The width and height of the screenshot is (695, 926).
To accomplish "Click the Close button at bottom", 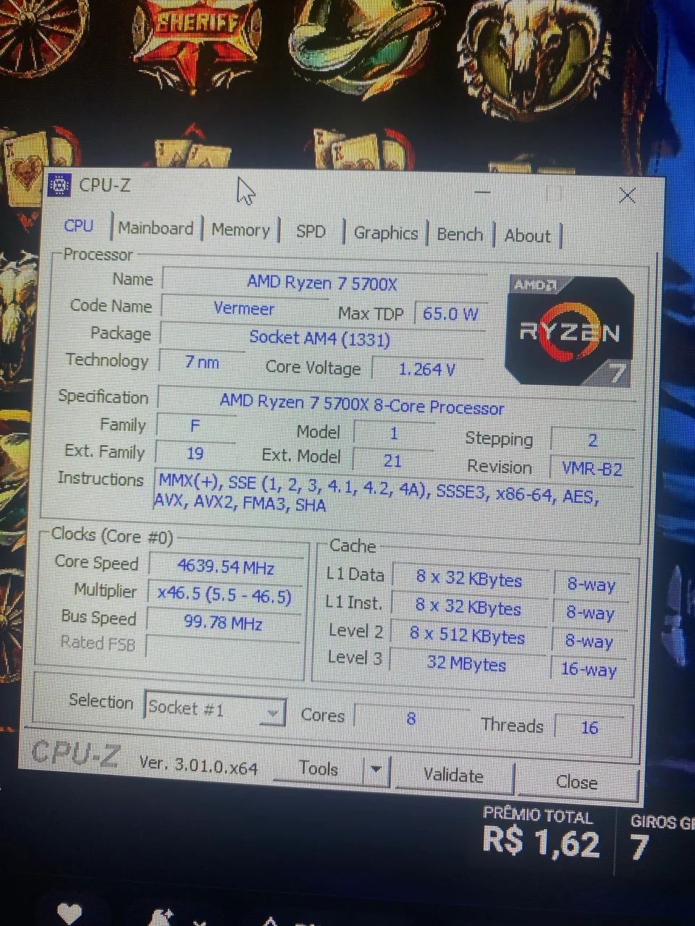I will click(576, 782).
